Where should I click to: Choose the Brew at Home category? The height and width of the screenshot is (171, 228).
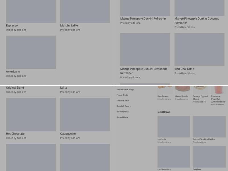click(122, 117)
